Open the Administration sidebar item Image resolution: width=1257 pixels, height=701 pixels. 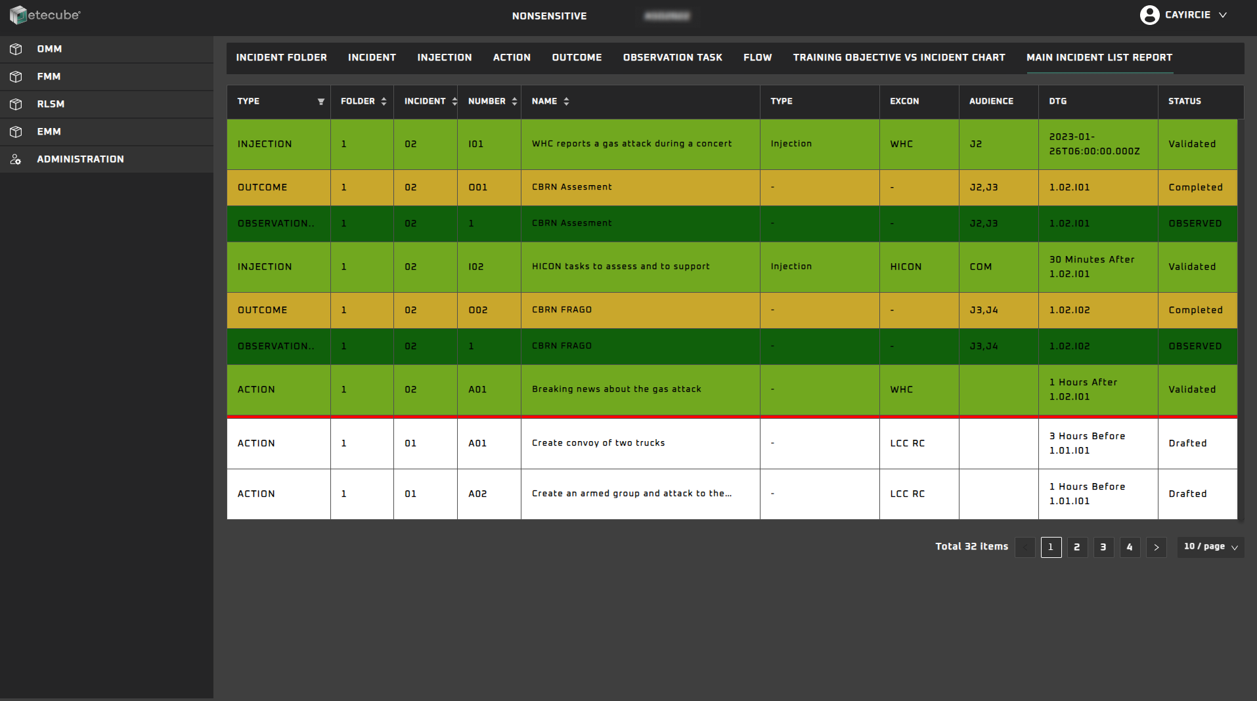(x=106, y=159)
